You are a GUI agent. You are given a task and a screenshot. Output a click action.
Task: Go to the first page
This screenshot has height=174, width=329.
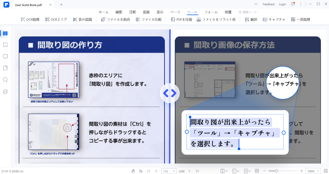[149, 171]
